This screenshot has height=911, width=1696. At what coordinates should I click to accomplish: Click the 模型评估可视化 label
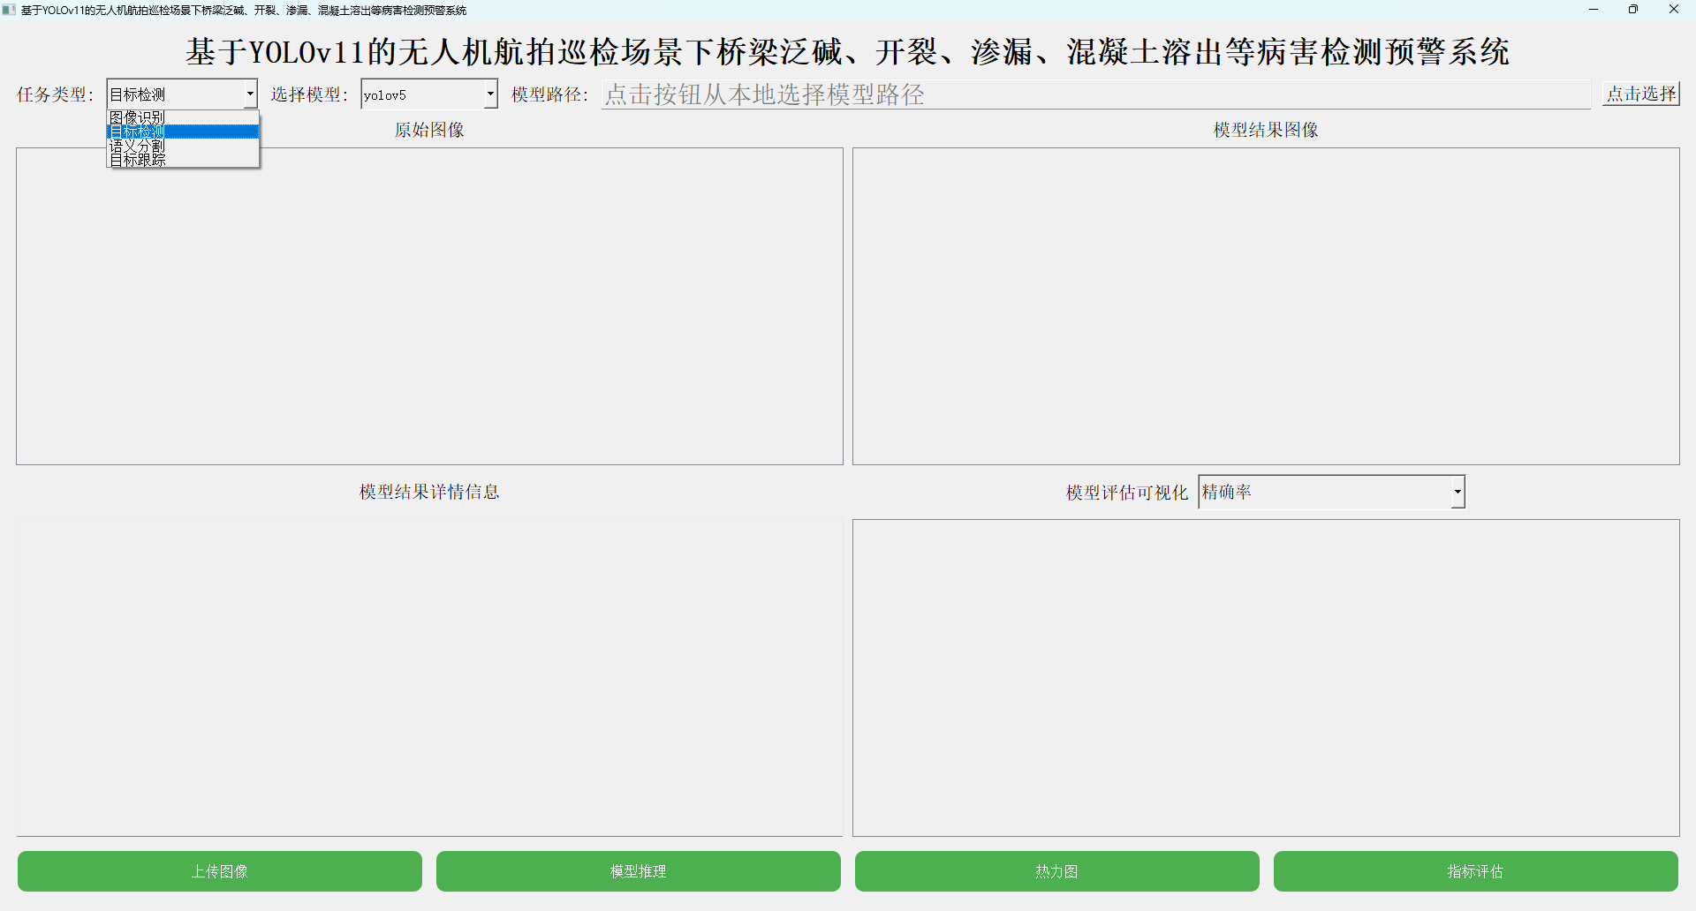(1127, 493)
